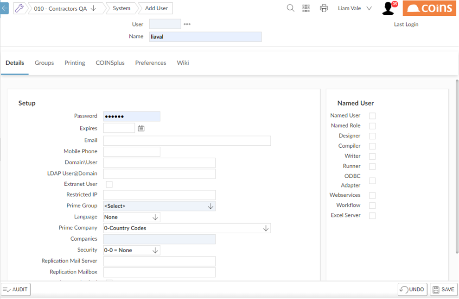Screen dimensions: 459x299
Task: Enable the Extranet User checkbox
Action: [x=109, y=184]
